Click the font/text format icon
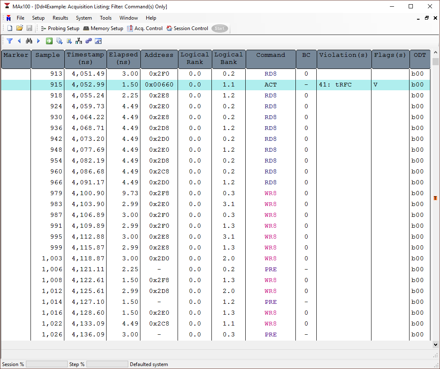The height and width of the screenshot is (369, 440). (98, 41)
